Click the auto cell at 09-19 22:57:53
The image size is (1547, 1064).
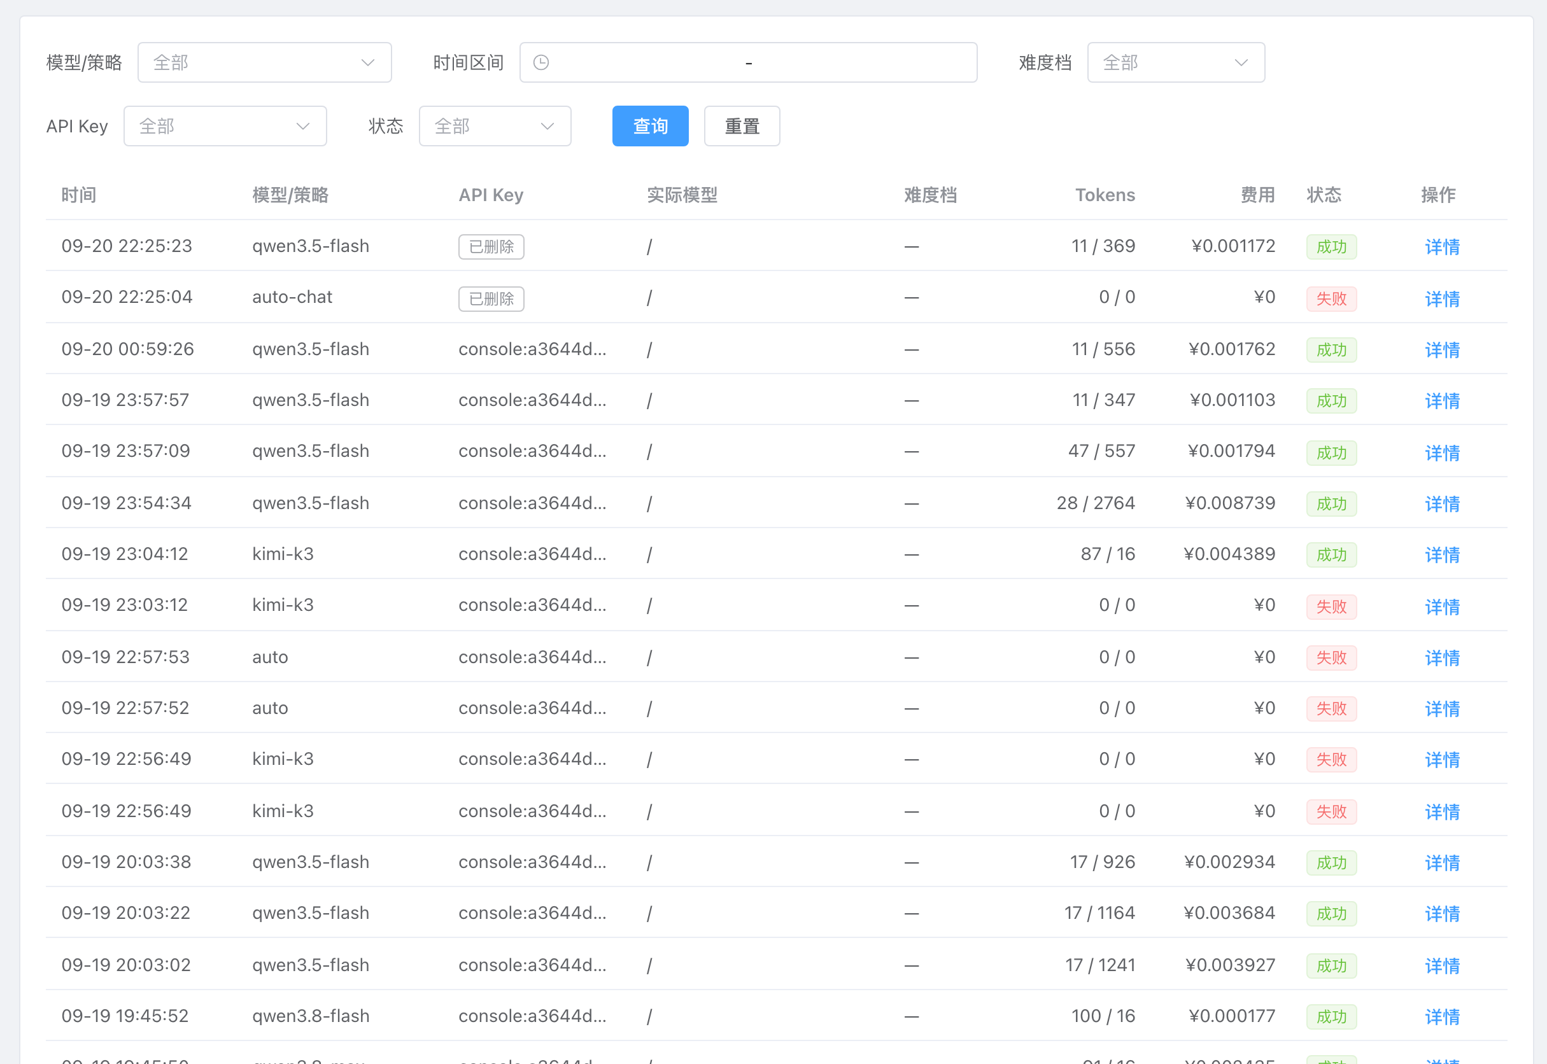[x=270, y=657]
